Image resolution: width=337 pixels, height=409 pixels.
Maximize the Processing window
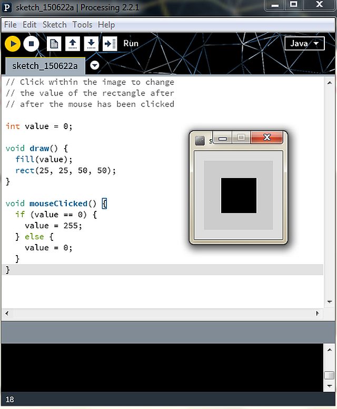294,5
